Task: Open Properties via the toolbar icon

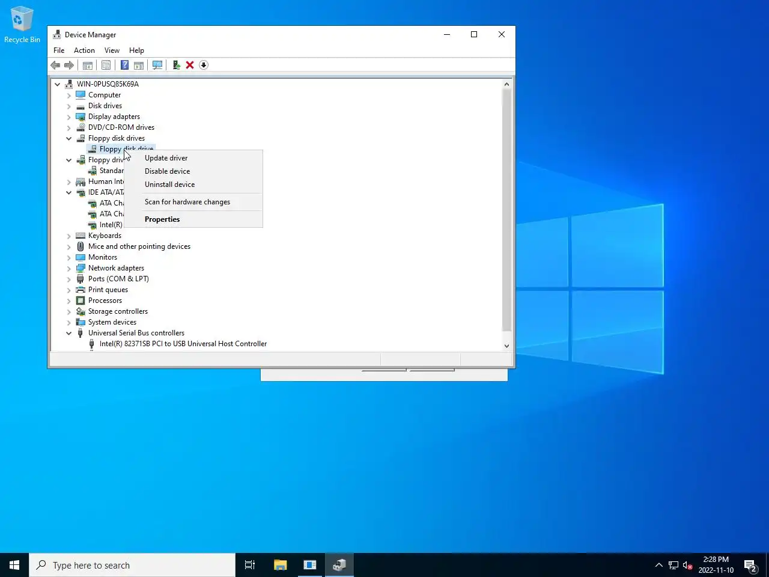Action: (106, 65)
